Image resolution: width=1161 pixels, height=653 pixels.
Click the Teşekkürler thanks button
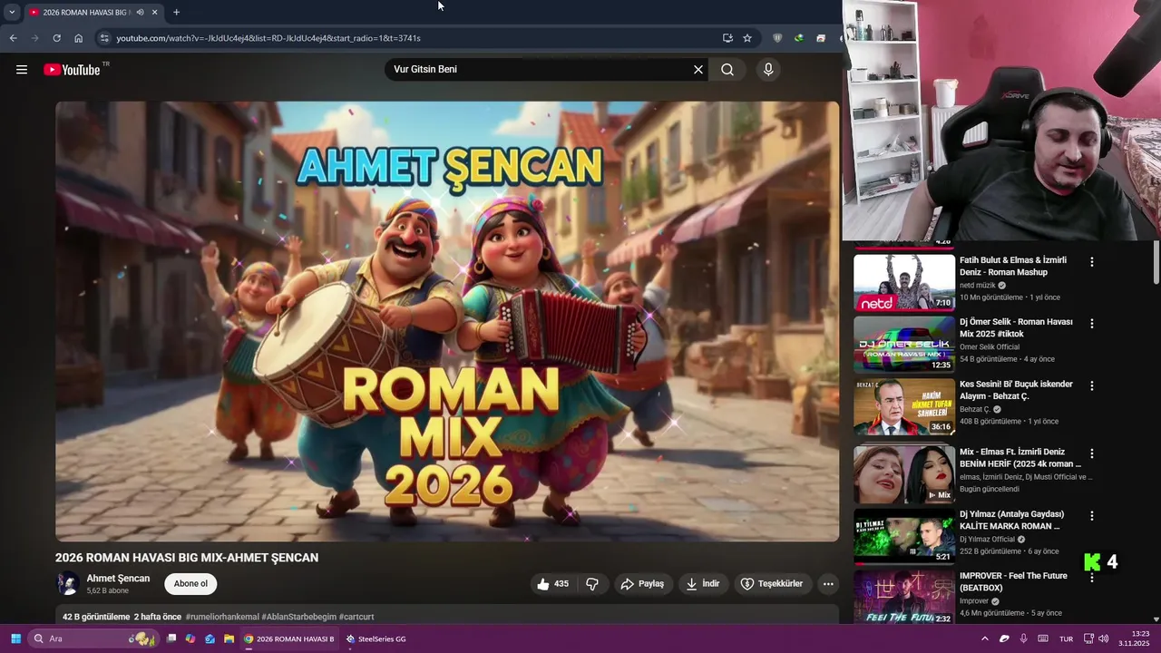[772, 584]
